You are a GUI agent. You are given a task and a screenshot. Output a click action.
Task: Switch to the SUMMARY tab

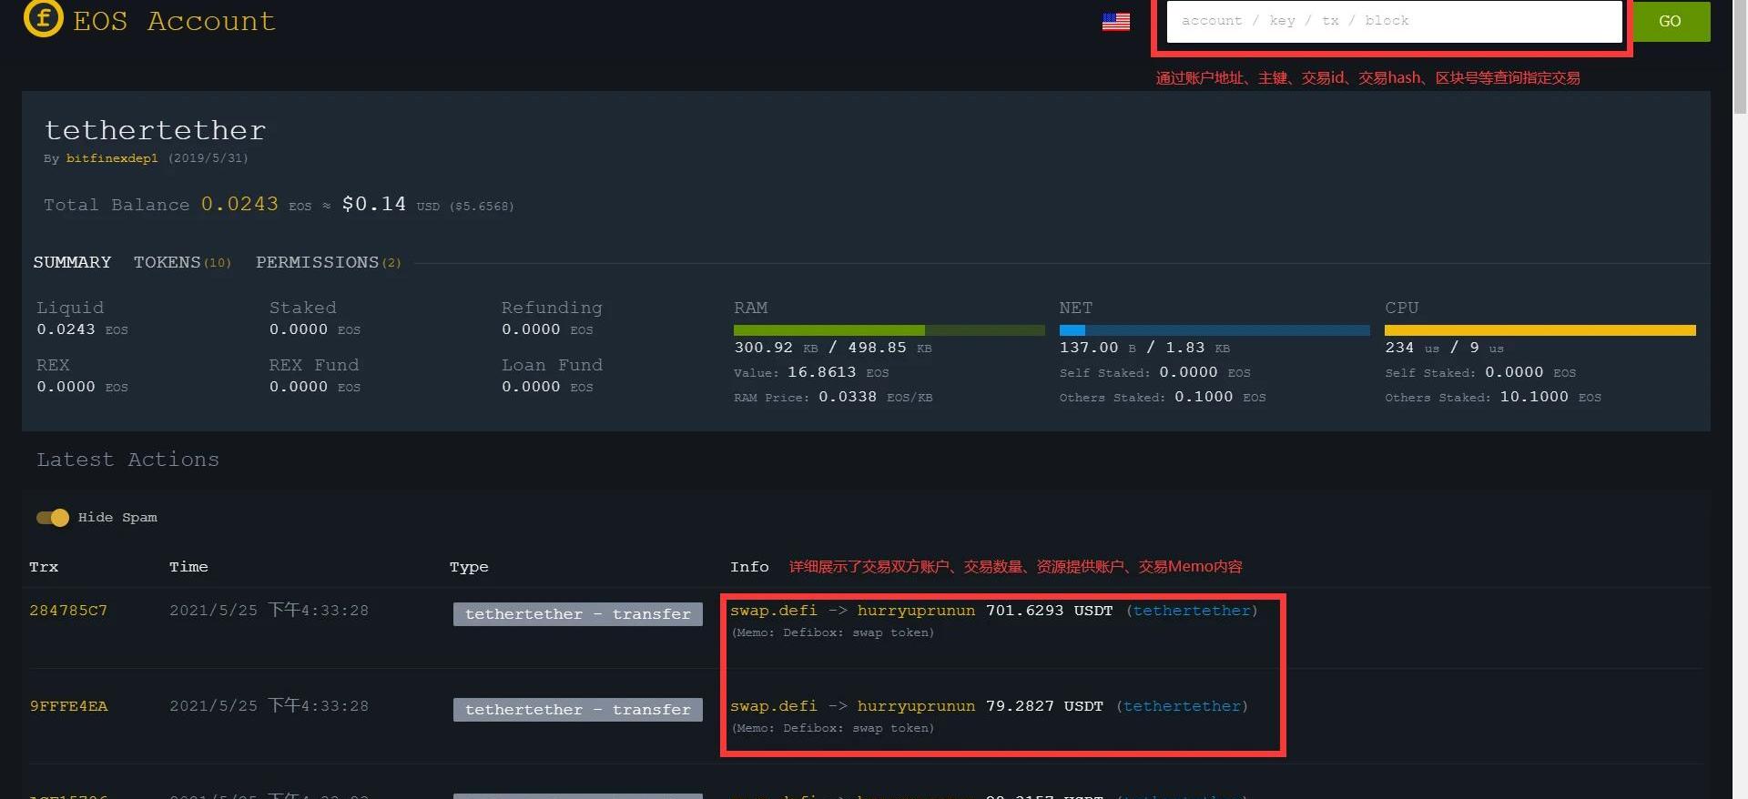click(72, 262)
